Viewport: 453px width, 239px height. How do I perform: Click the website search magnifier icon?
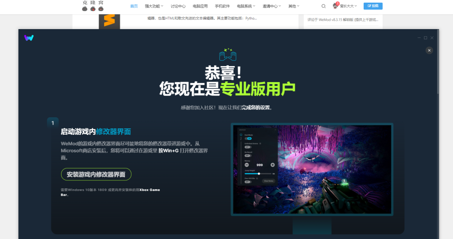pos(323,6)
